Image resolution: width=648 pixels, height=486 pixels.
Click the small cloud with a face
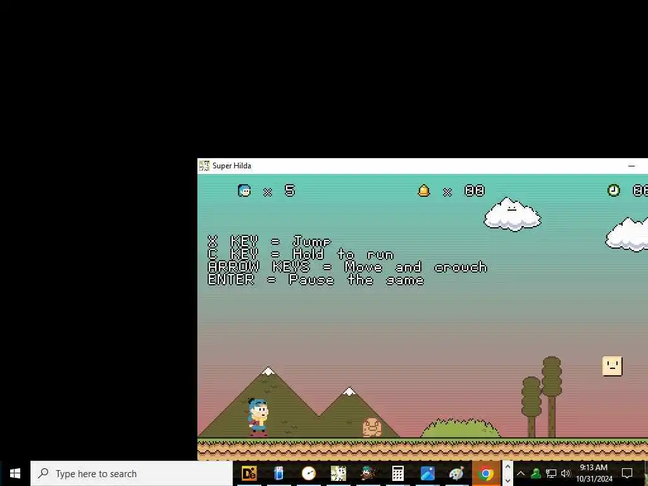click(513, 215)
